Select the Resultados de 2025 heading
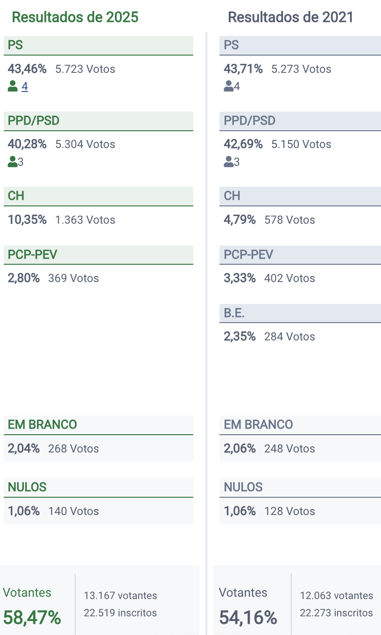The width and height of the screenshot is (381, 635). (75, 17)
